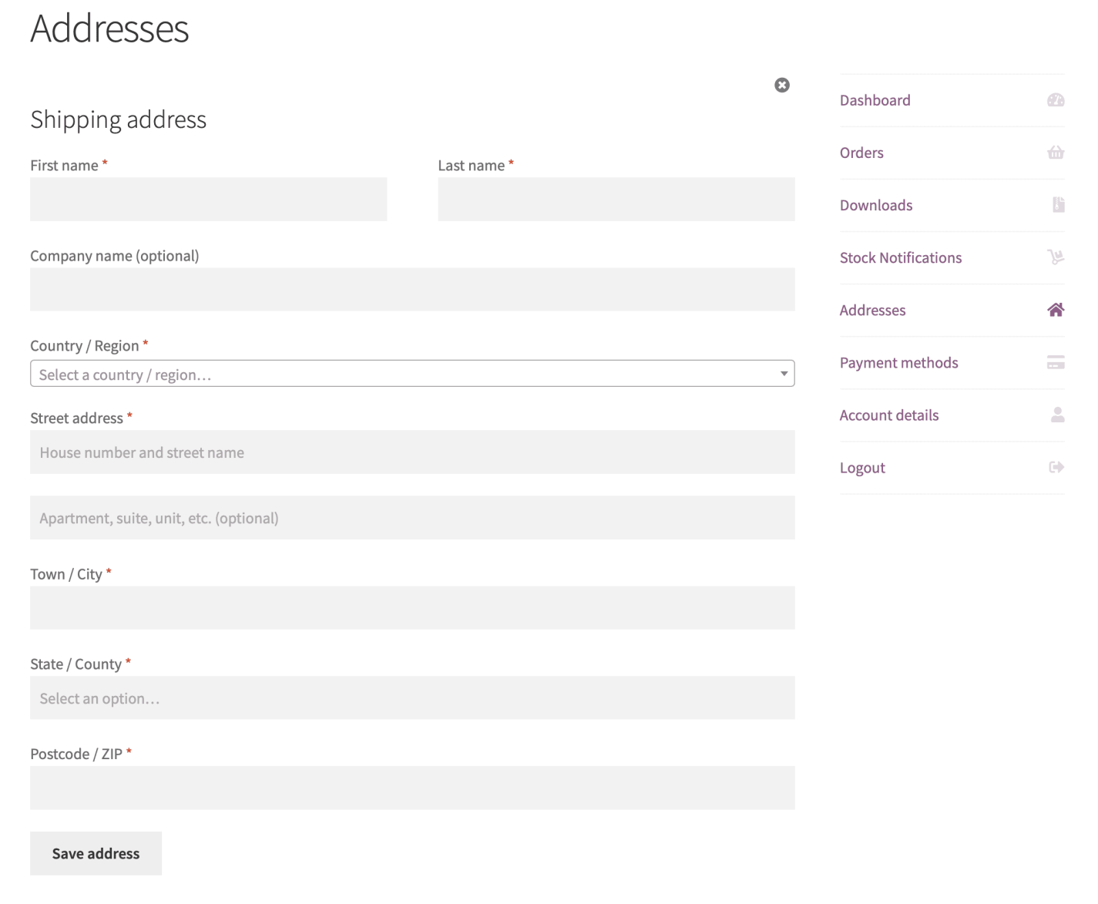Open the Account details link
1098x904 pixels.
point(888,415)
